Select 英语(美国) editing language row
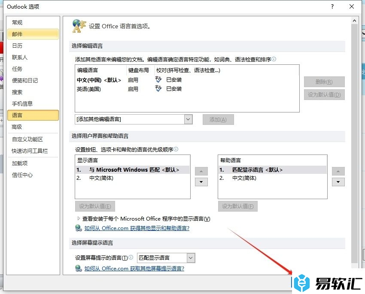This screenshot has width=365, height=294. [x=187, y=89]
